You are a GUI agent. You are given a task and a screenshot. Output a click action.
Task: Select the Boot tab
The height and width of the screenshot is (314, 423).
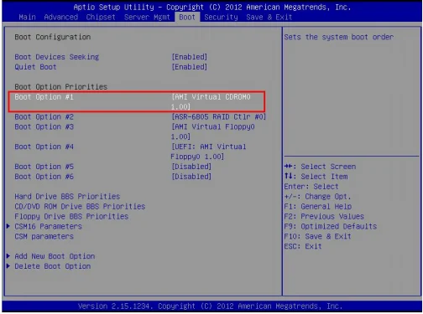(187, 17)
